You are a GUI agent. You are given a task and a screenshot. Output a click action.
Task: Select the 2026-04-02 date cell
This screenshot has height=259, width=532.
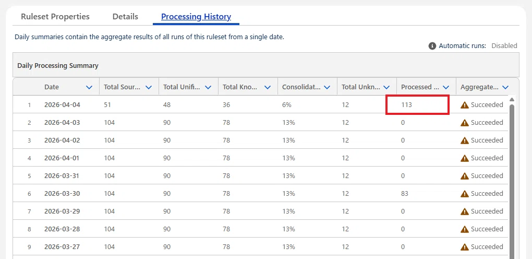point(62,140)
